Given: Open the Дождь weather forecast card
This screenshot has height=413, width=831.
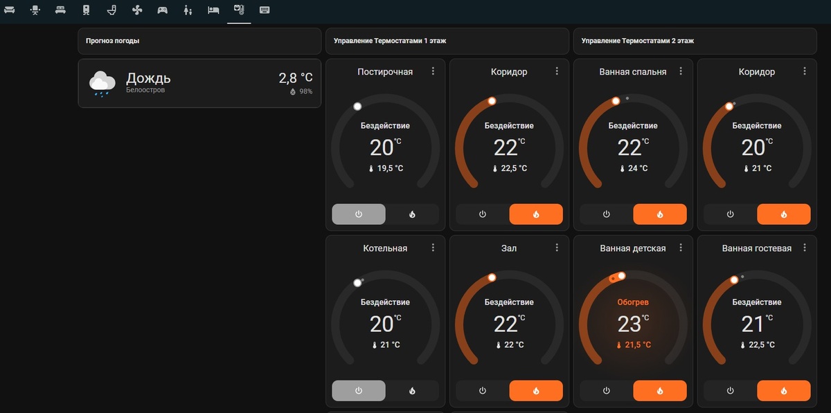Looking at the screenshot, I should tap(199, 83).
